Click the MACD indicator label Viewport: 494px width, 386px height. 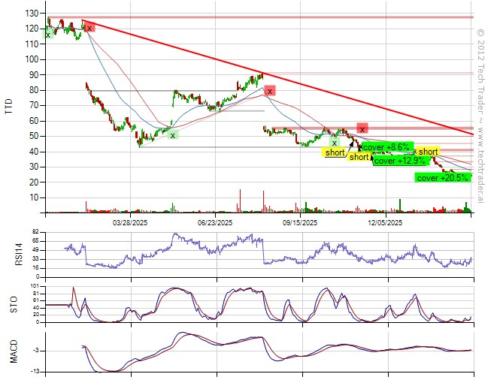pyautogui.click(x=14, y=351)
